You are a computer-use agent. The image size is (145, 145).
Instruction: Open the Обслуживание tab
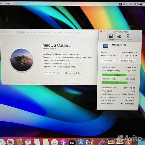73,33
